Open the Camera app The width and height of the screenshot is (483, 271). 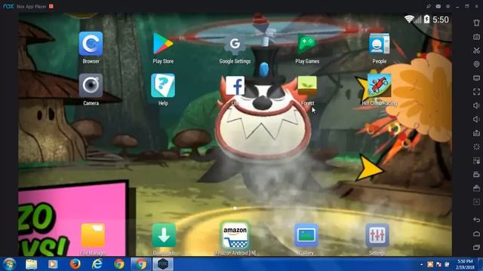tap(91, 85)
